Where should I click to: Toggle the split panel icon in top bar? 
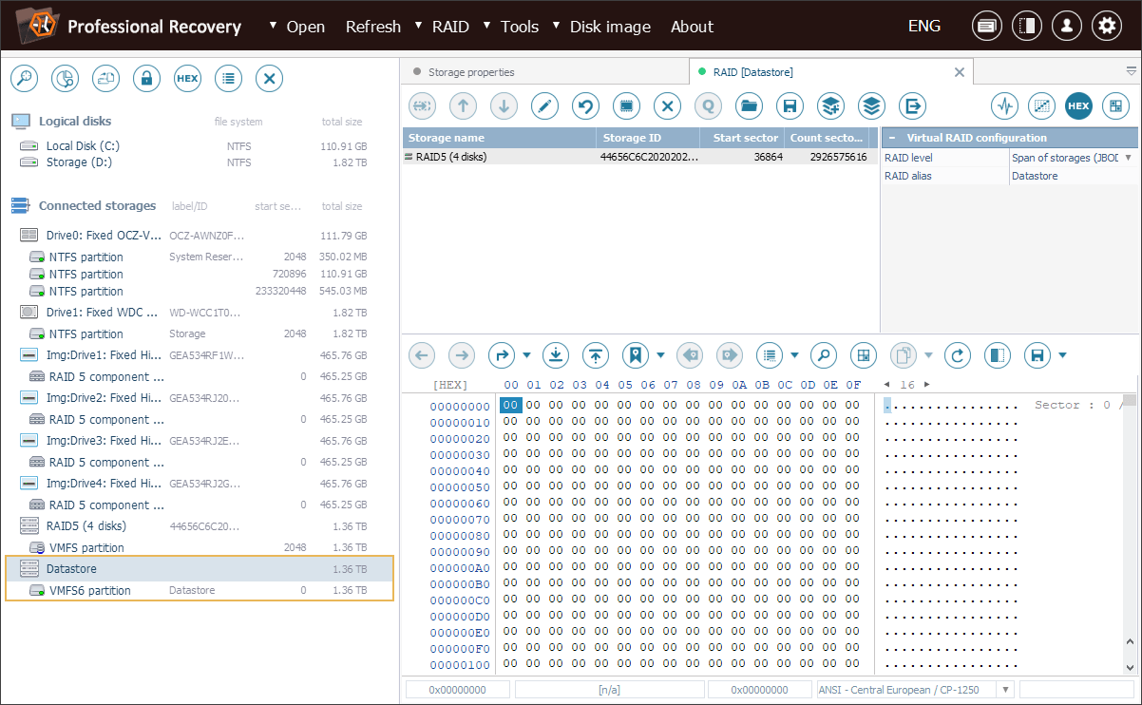point(1026,27)
